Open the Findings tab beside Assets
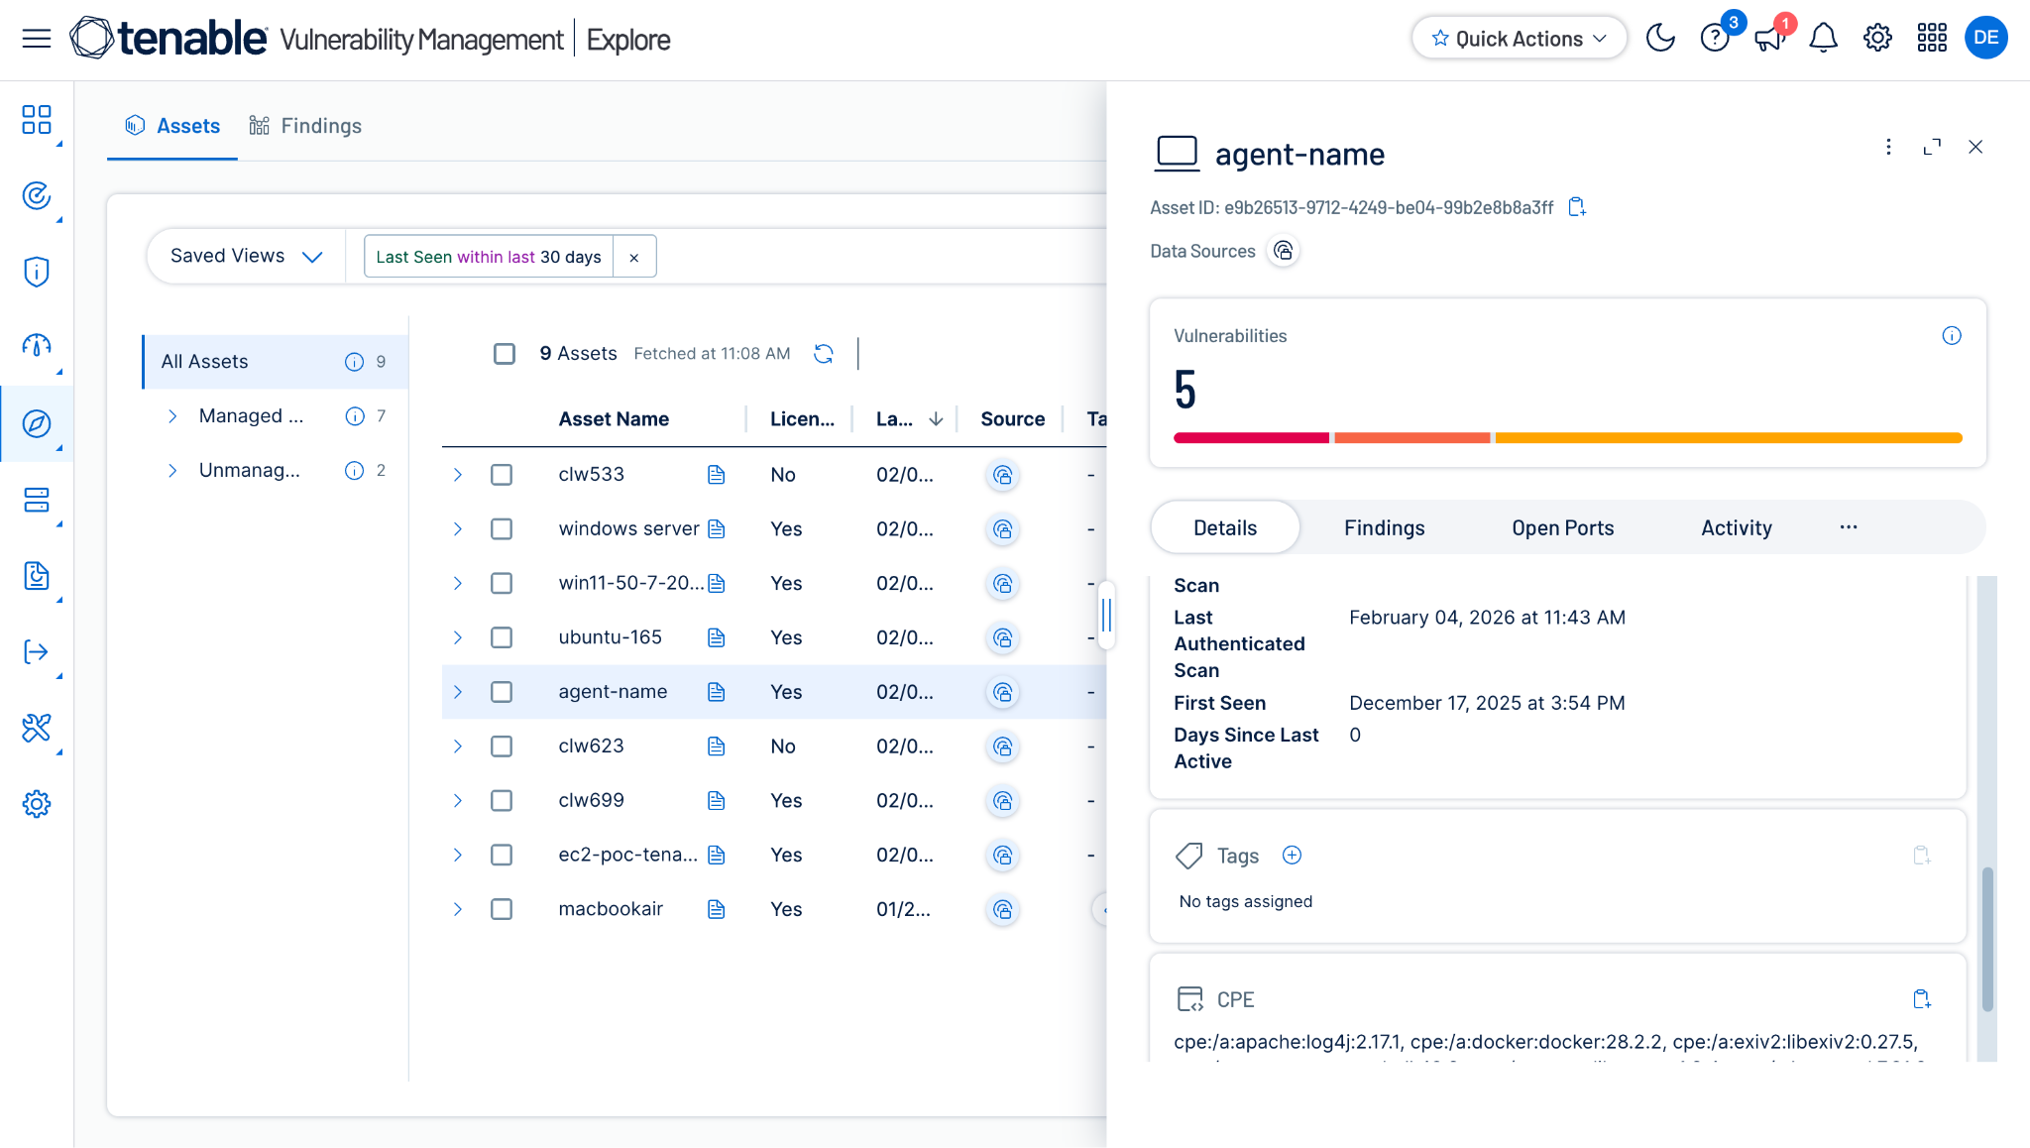The height and width of the screenshot is (1148, 2030). coord(305,126)
